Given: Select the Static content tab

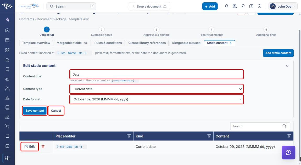Looking at the screenshot, I should 219,43.
